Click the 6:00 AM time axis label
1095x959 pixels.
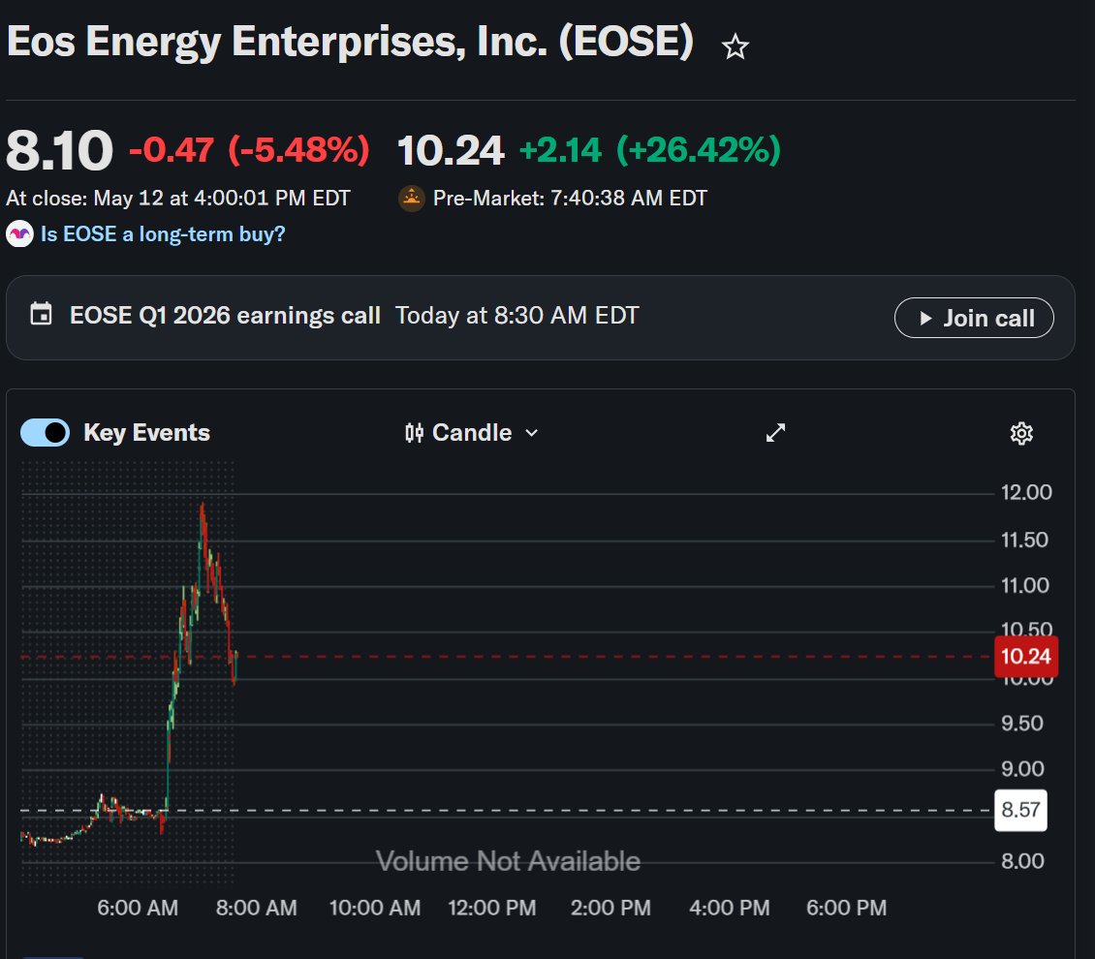tap(138, 908)
